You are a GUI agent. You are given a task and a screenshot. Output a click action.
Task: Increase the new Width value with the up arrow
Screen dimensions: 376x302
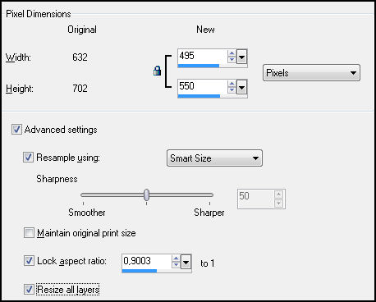coord(232,53)
